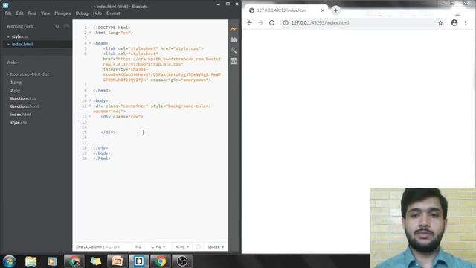Switch to Chrome from taskbar icon beside OBS
Screen dimensions: 476x268
point(161,261)
